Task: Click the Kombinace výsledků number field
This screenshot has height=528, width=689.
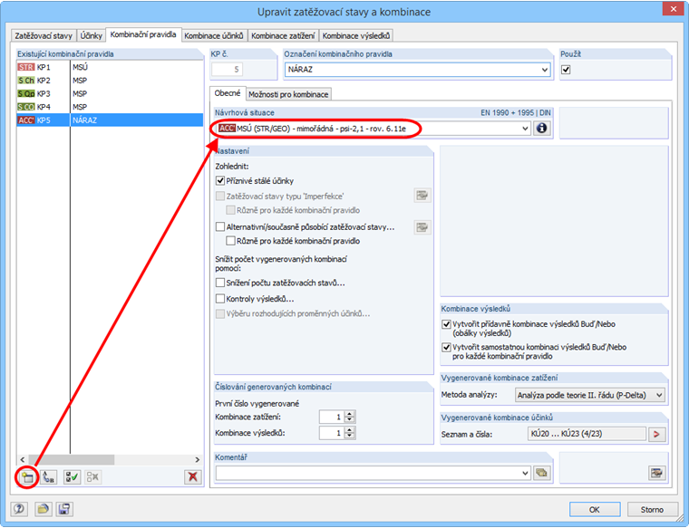Action: click(332, 433)
